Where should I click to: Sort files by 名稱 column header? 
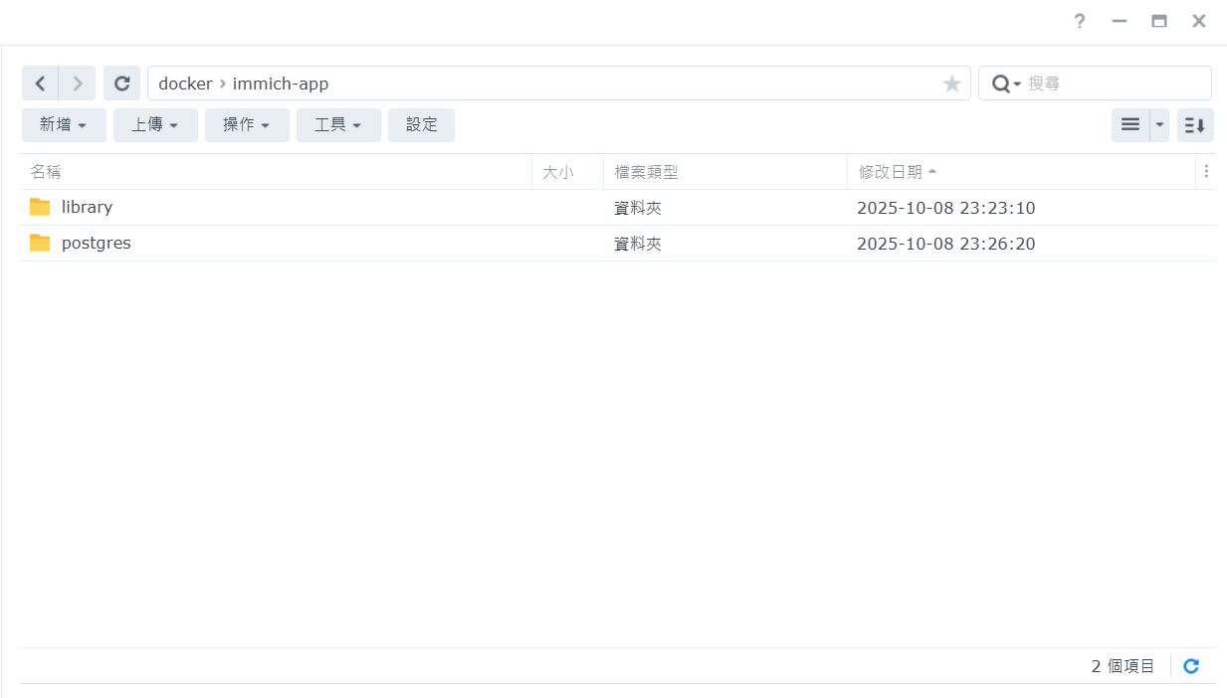click(46, 172)
